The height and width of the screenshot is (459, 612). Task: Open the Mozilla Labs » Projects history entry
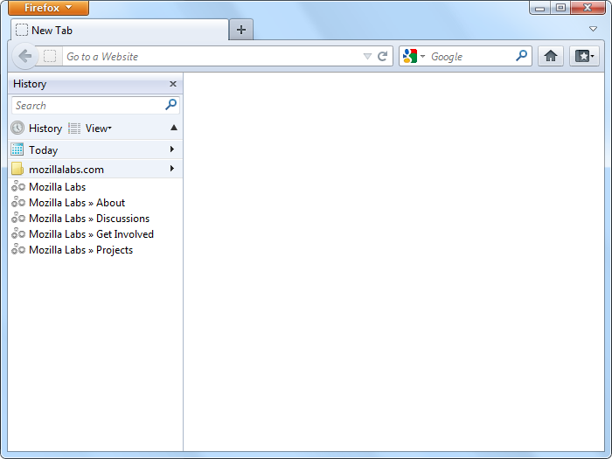point(80,250)
